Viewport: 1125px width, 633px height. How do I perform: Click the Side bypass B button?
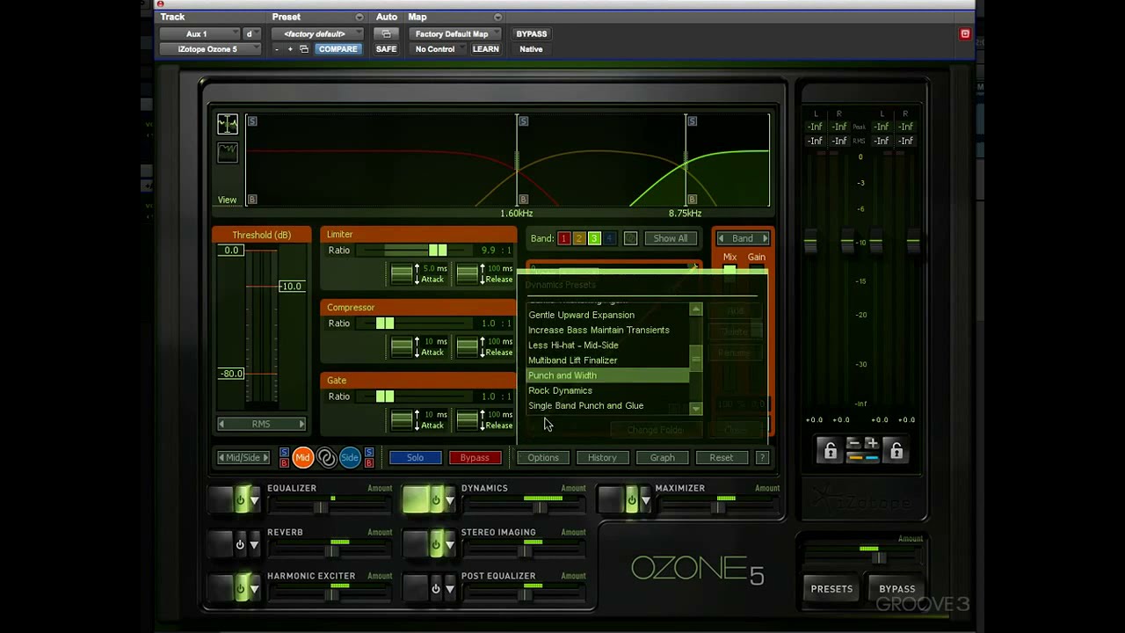tap(368, 462)
